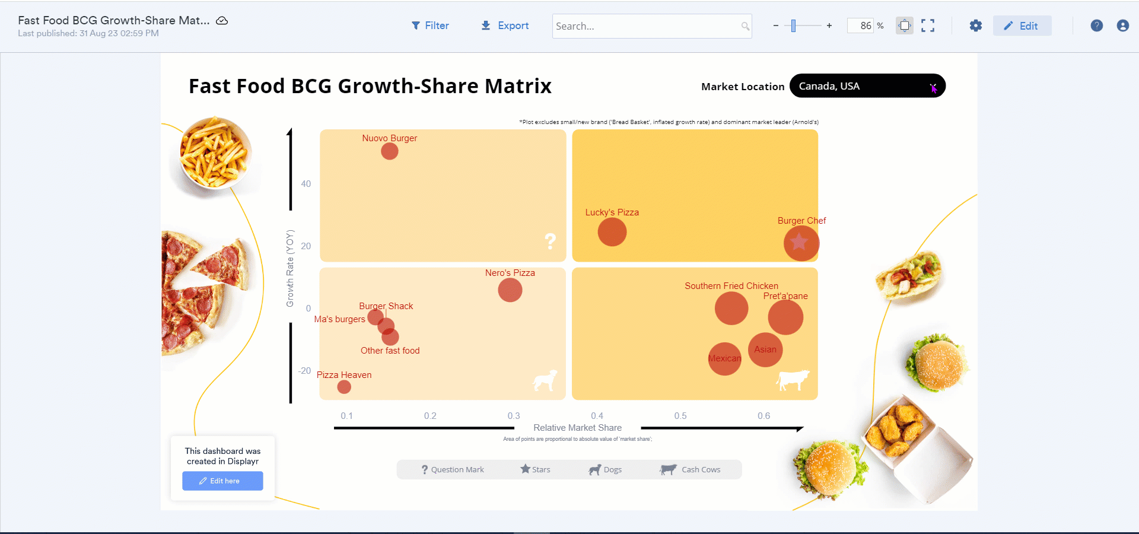Focus the Search input field
Viewport: 1139px width, 534px height.
coord(647,26)
